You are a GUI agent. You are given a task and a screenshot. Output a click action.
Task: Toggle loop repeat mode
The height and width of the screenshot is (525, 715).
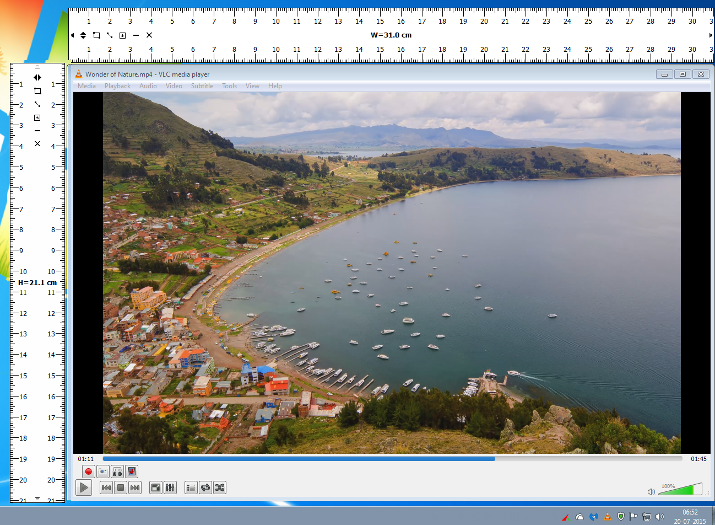205,488
